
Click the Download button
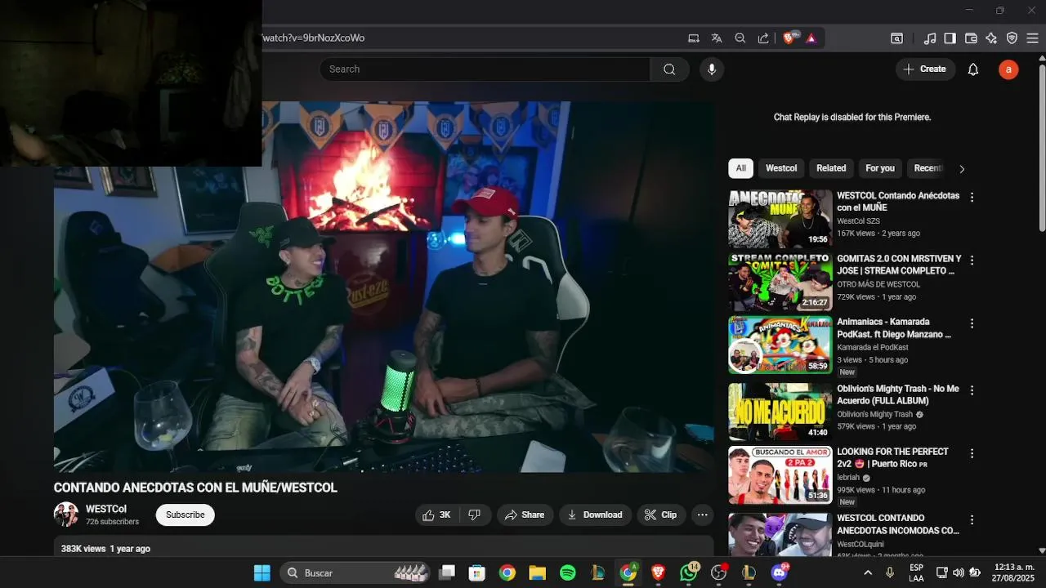(x=595, y=514)
